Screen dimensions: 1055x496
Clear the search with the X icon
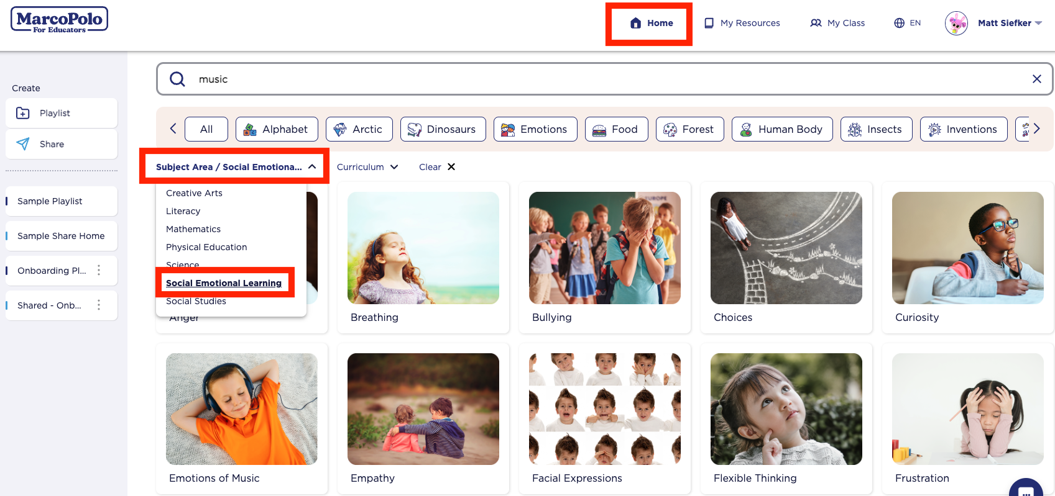(1036, 79)
